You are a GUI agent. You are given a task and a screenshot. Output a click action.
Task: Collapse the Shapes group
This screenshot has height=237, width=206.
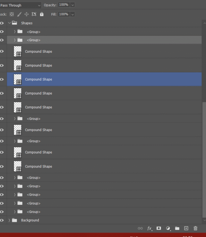(9, 23)
